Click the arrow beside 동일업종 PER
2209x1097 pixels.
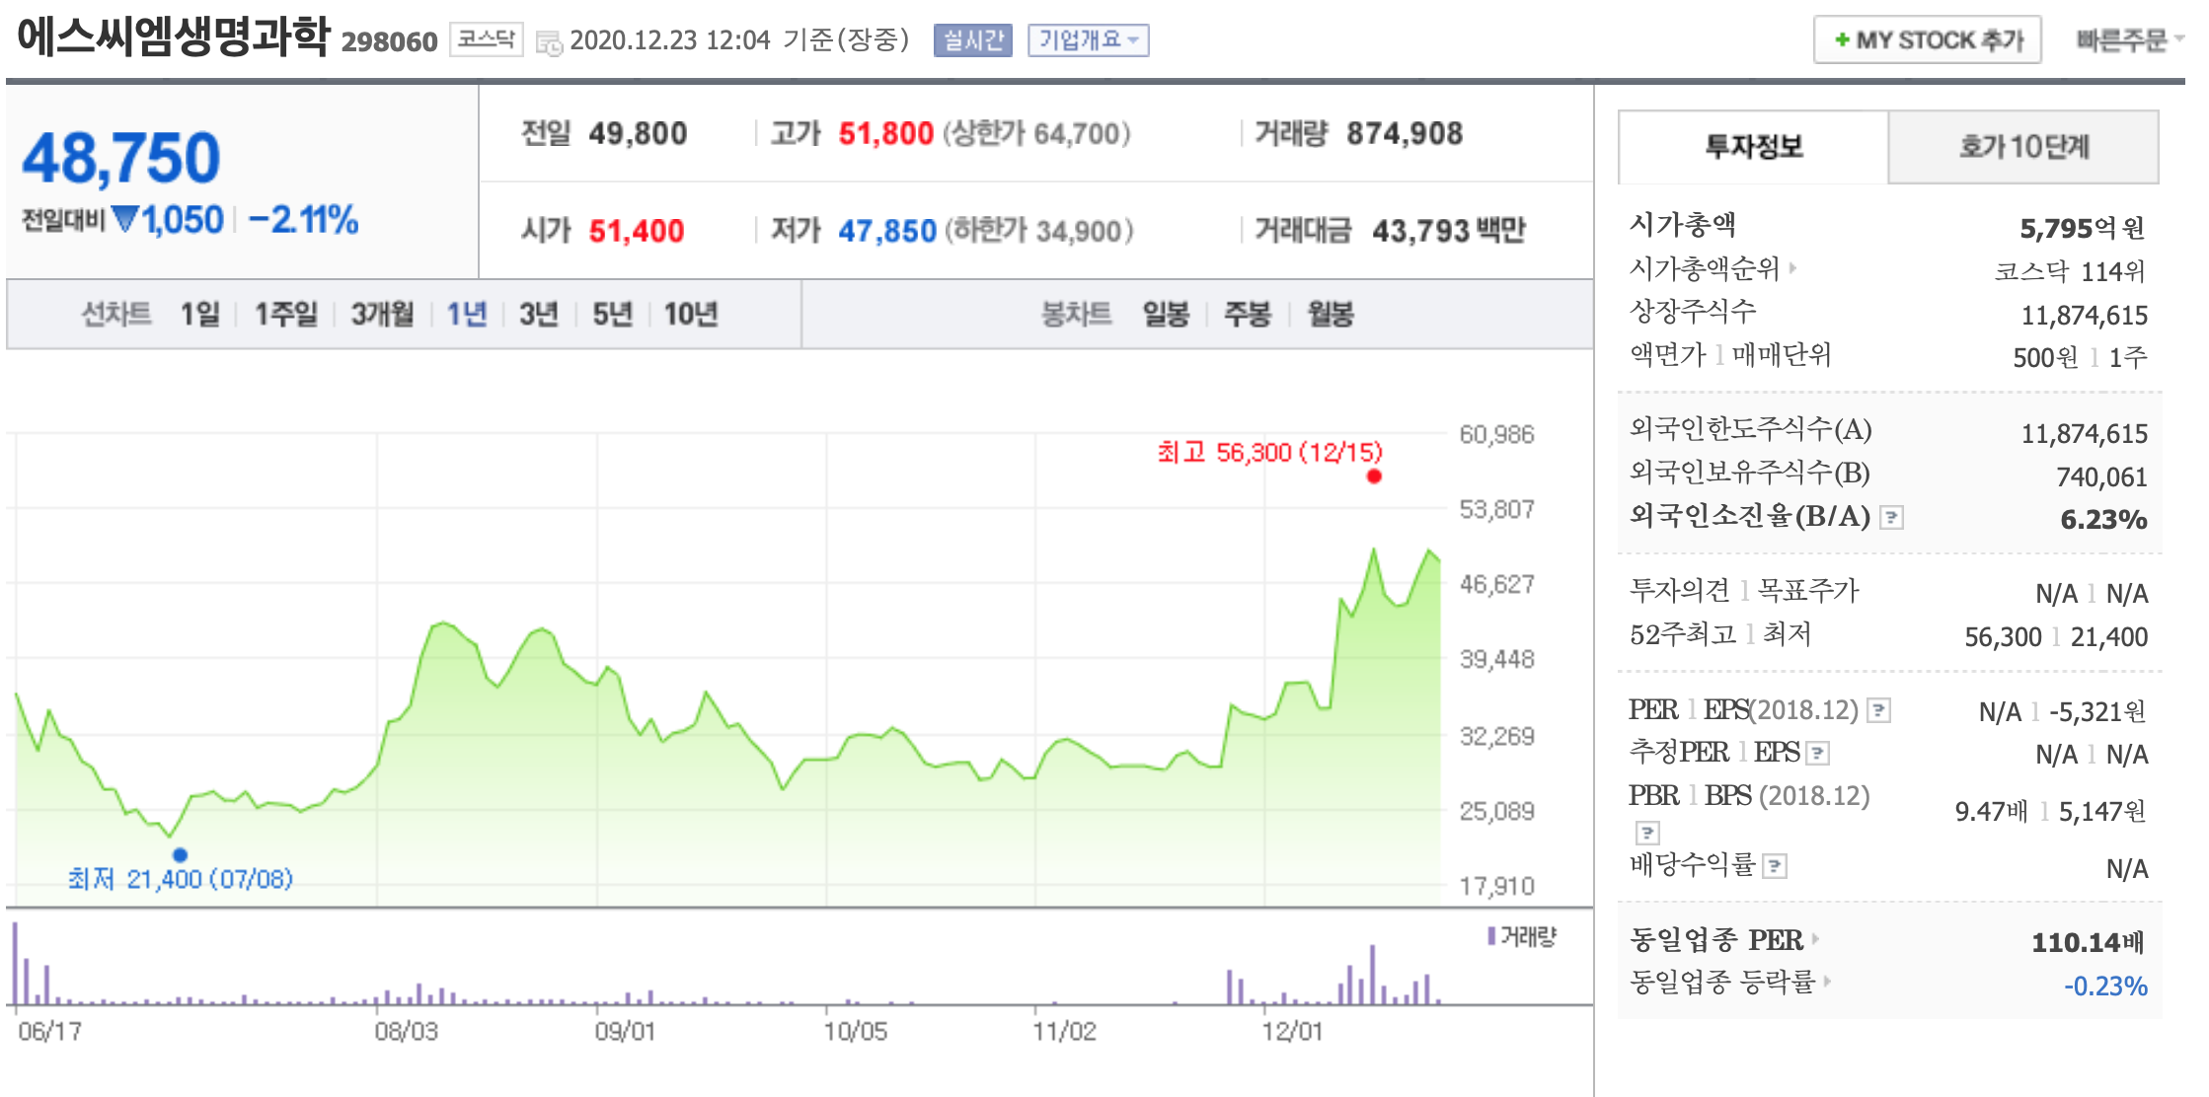click(x=1815, y=939)
